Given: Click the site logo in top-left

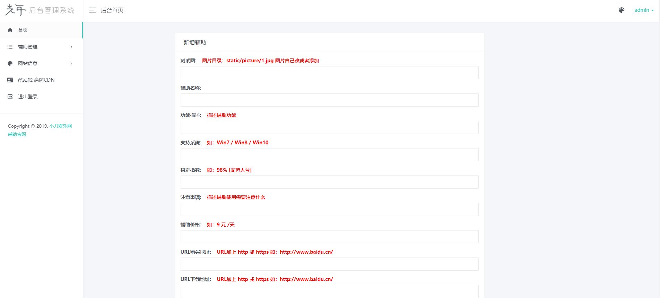Looking at the screenshot, I should (x=40, y=10).
